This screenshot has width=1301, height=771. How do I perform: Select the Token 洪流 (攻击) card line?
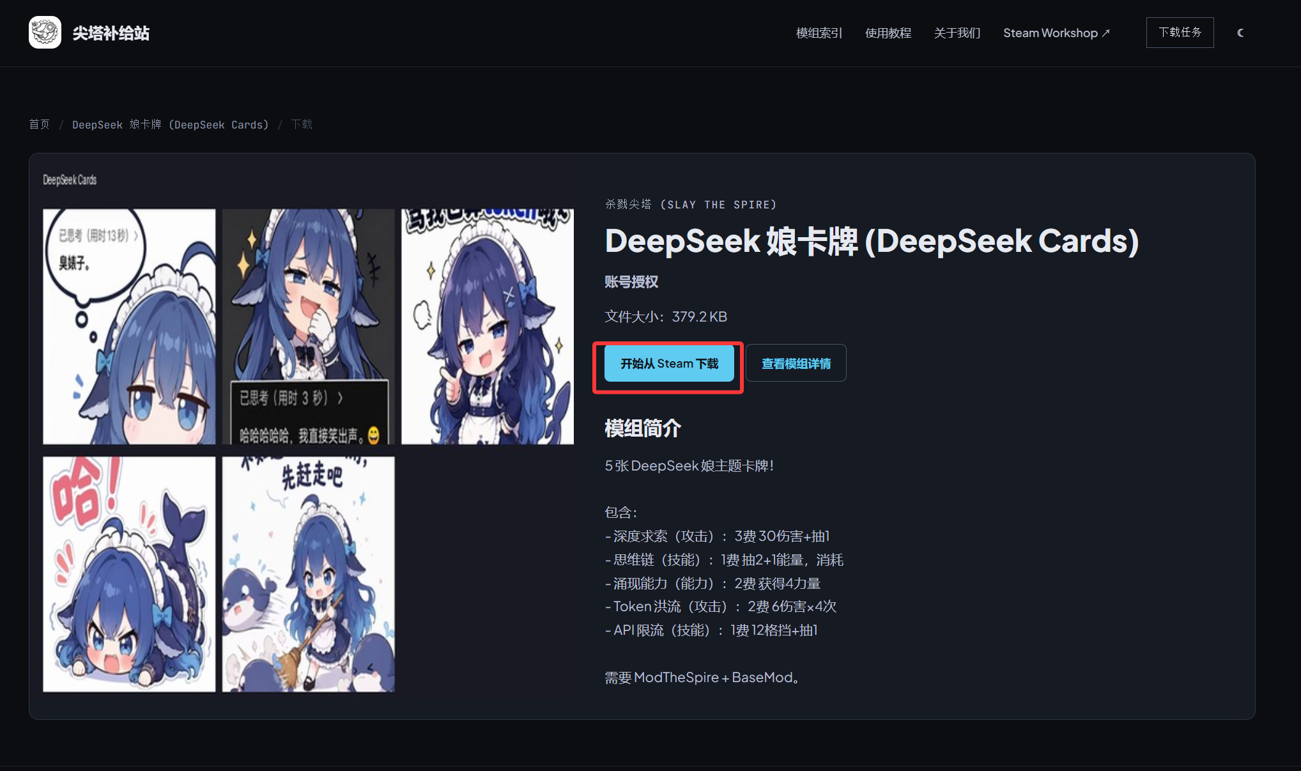pyautogui.click(x=721, y=606)
